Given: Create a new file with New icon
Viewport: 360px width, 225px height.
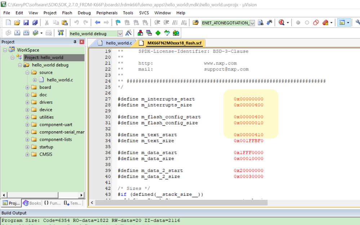Looking at the screenshot, I should point(8,22).
